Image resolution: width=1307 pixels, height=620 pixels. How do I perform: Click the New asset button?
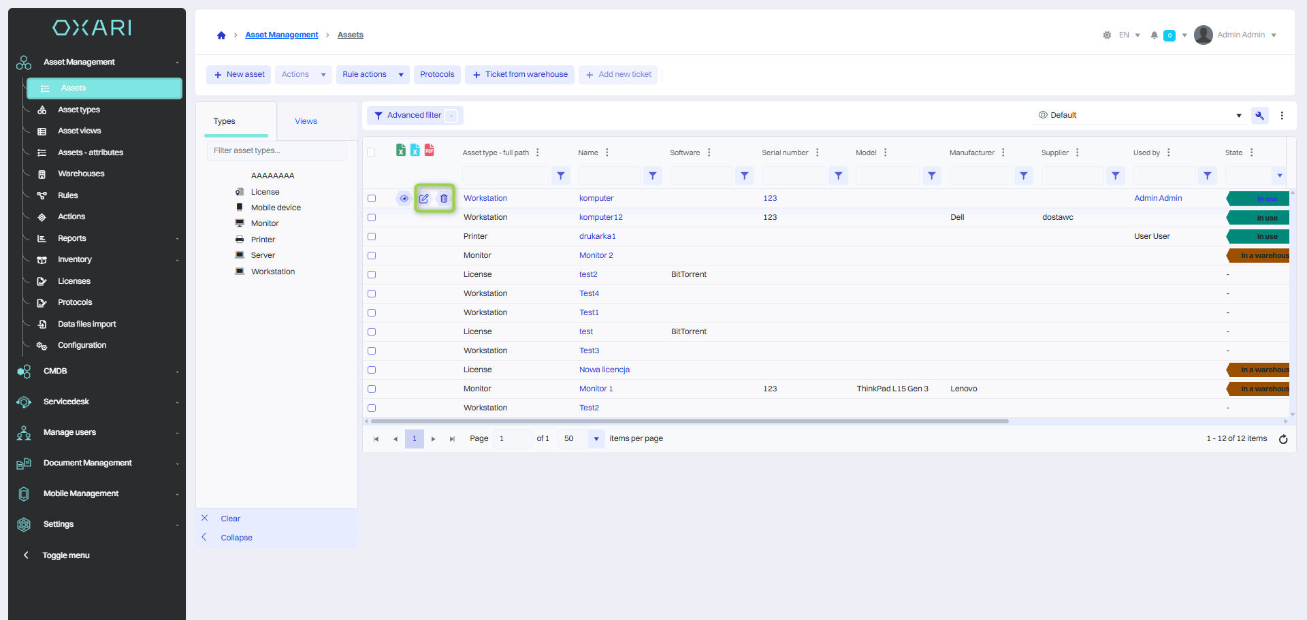coord(239,75)
